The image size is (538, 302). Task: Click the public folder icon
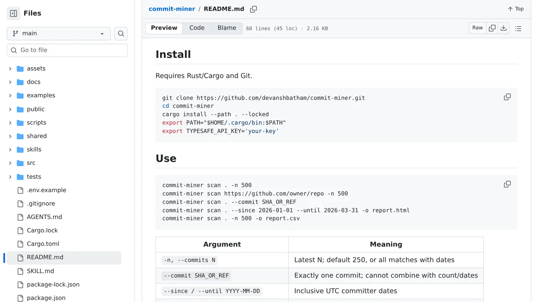point(20,109)
